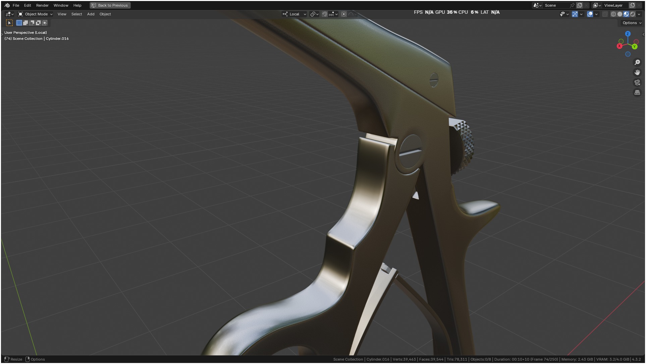Select Material Preview shading mode
Viewport: 646px width, 364px height.
coord(626,14)
